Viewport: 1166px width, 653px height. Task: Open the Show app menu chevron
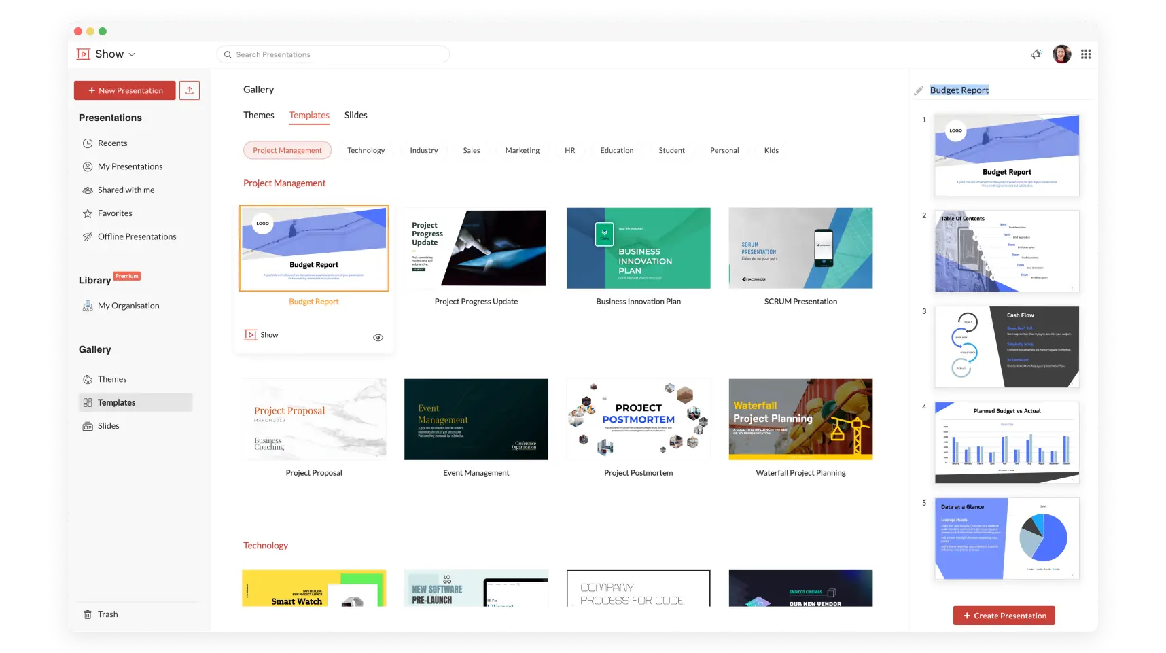[x=132, y=54]
